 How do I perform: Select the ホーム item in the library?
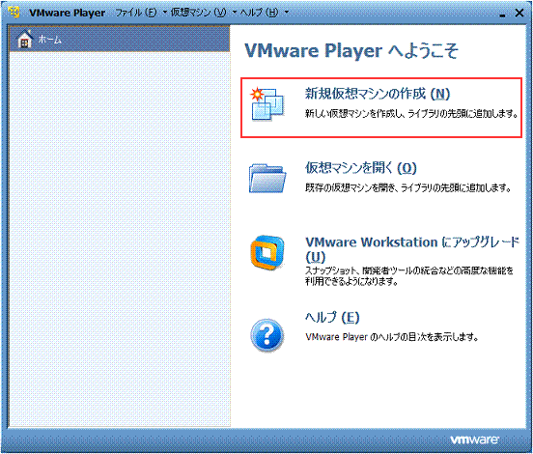[x=120, y=40]
